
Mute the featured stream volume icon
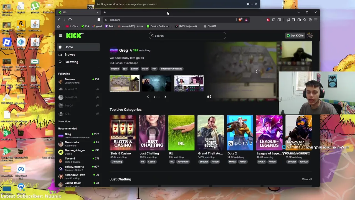pos(209,97)
